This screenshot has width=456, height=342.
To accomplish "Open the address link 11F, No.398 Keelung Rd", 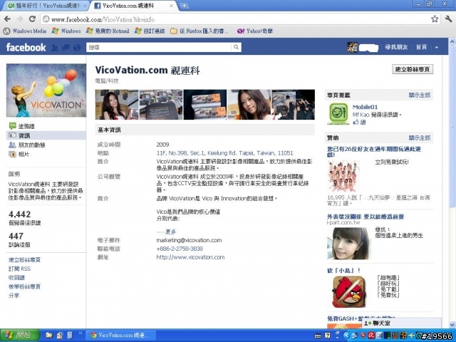I will click(225, 153).
